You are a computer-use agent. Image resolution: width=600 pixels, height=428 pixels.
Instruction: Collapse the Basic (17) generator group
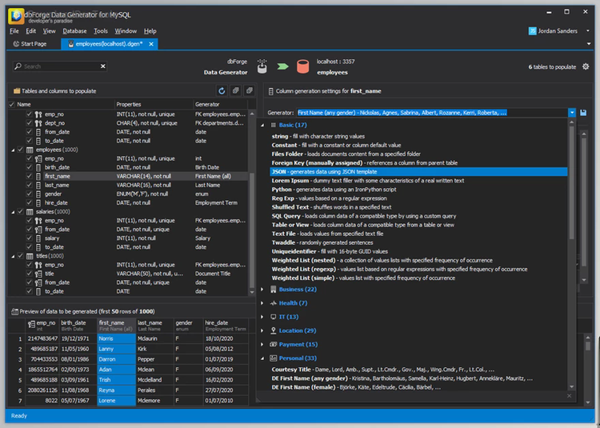click(262, 125)
